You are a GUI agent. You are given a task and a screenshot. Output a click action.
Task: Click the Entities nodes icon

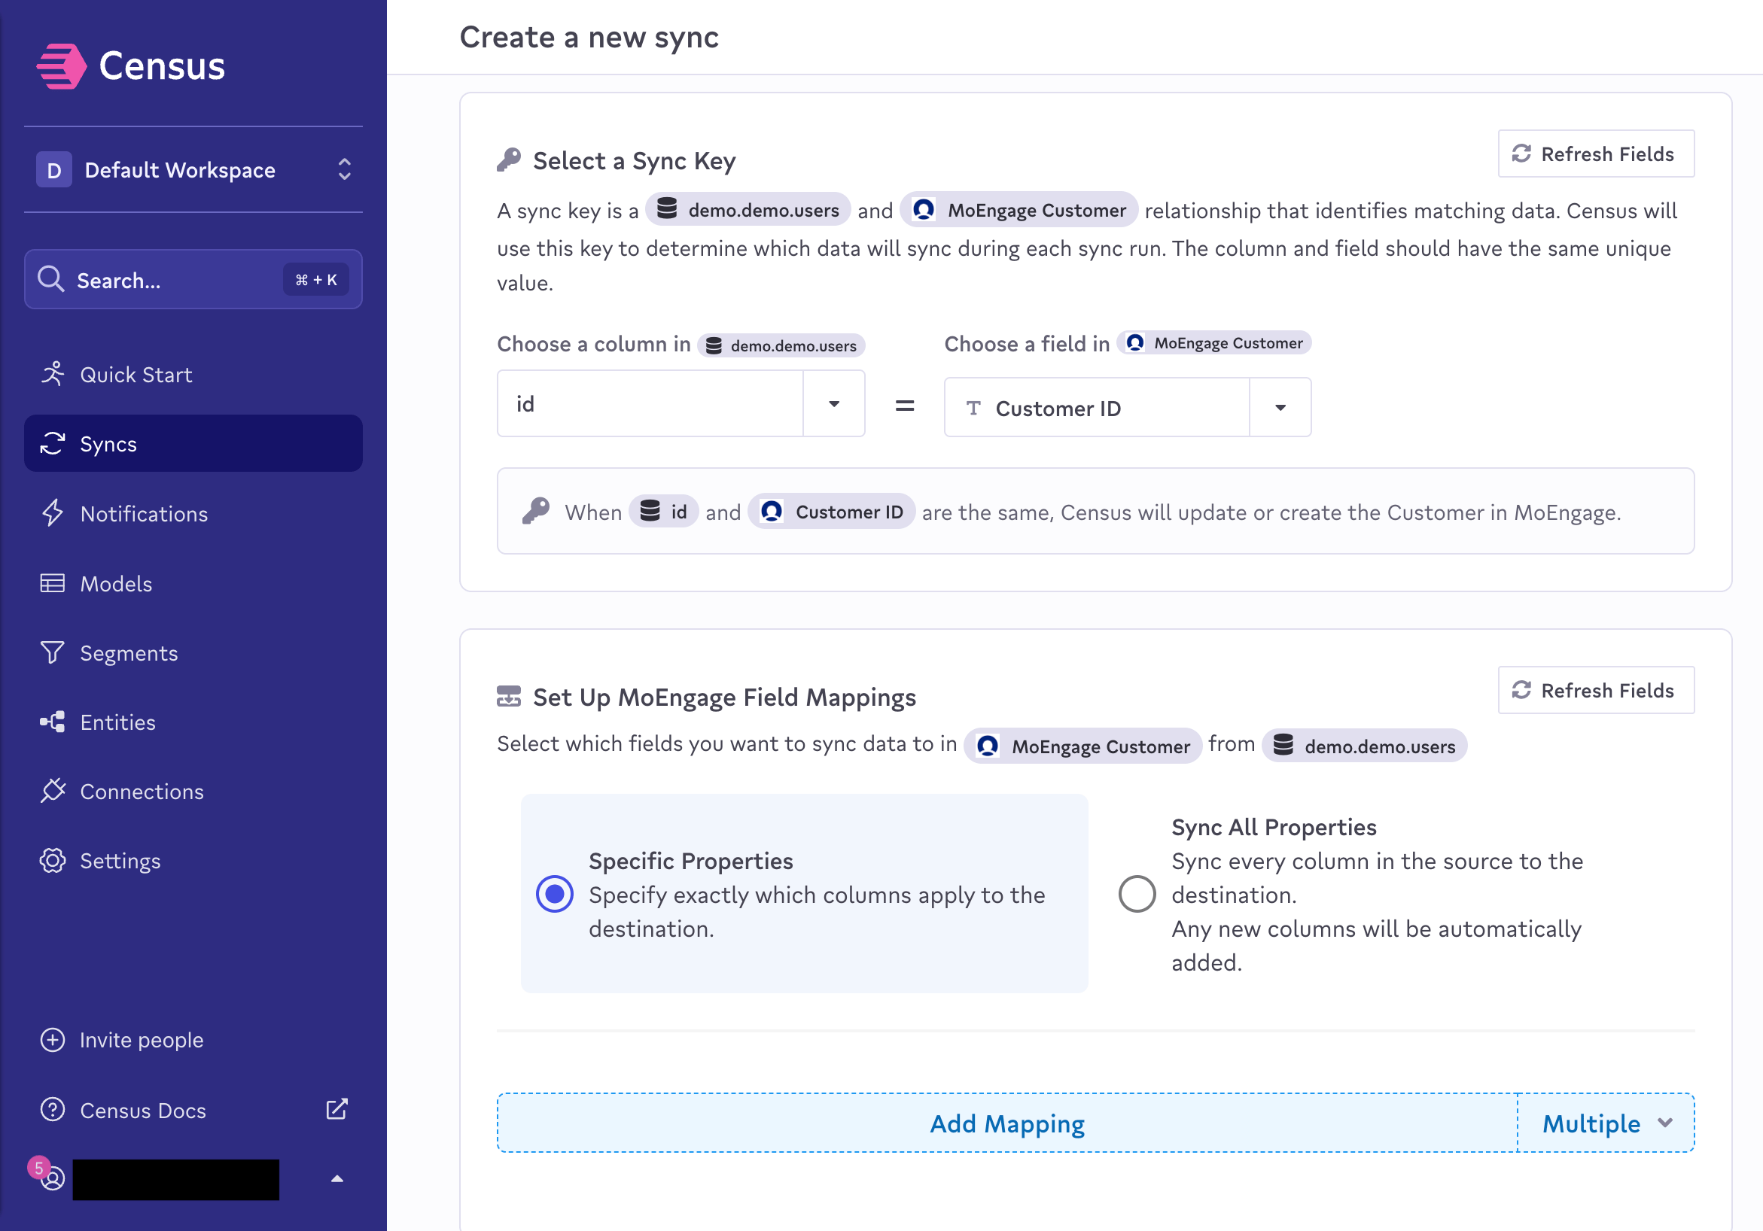(52, 722)
